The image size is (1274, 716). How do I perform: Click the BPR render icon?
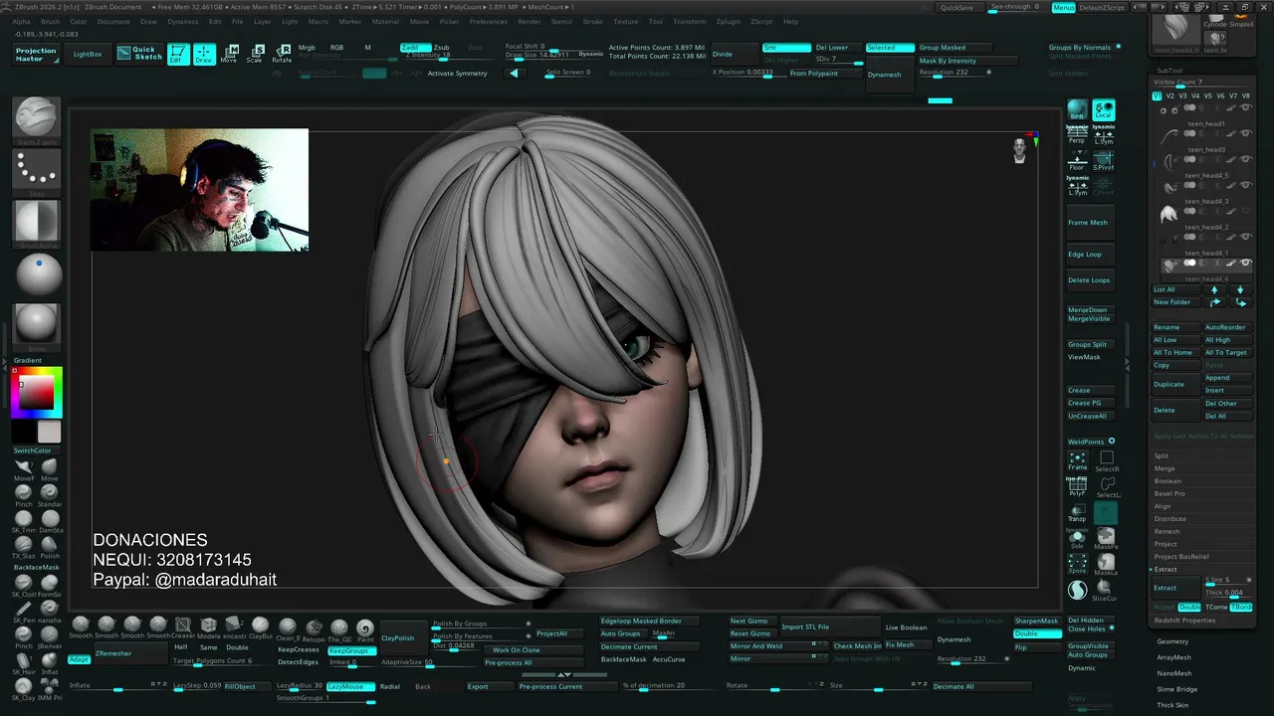coord(1077,110)
